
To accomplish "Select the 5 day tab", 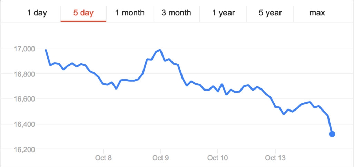I will 83,13.
